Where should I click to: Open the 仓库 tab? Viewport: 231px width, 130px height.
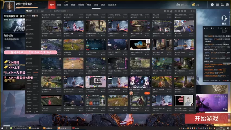pos(89,5)
